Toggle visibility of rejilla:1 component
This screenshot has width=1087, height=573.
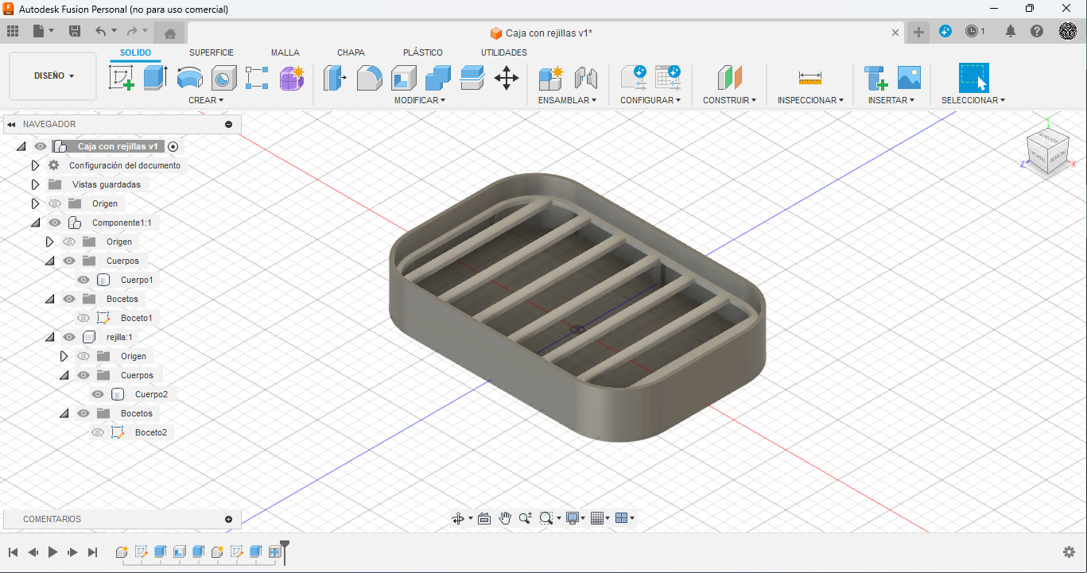tap(69, 337)
